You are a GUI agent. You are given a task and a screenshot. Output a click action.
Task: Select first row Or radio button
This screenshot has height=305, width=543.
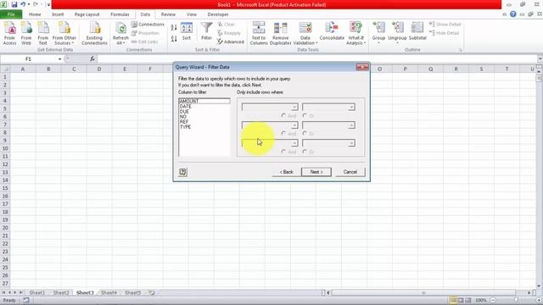[305, 115]
